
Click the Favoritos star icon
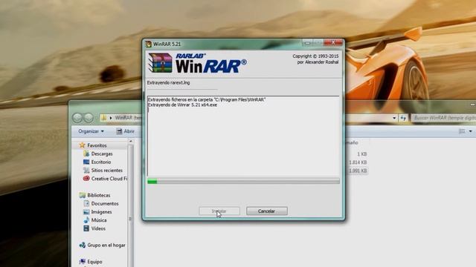pos(82,145)
